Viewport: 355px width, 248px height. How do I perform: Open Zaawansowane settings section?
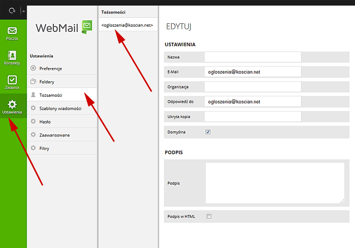[62, 135]
